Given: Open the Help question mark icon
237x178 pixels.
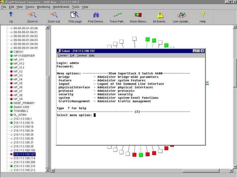Looking at the screenshot, I should click(x=202, y=15).
